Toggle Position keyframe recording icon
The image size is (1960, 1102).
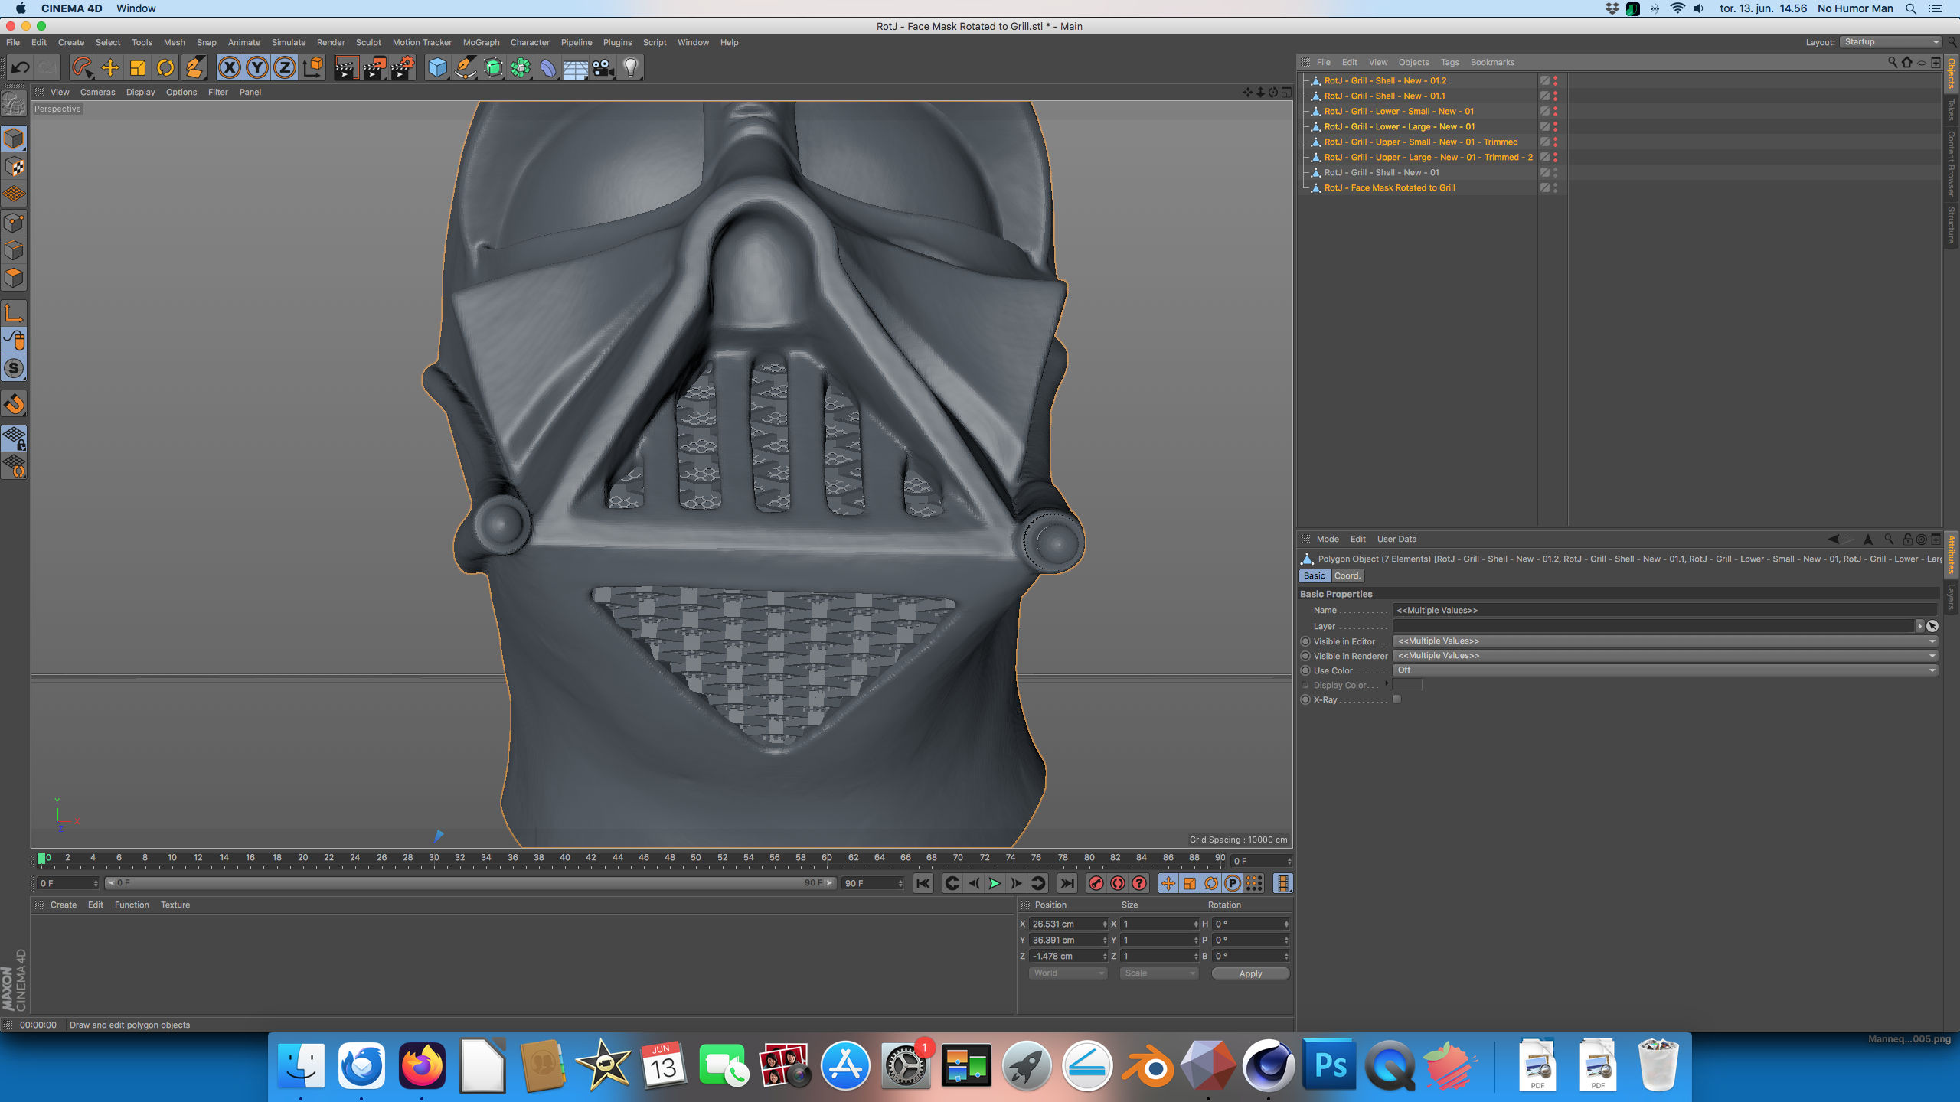tap(1168, 883)
